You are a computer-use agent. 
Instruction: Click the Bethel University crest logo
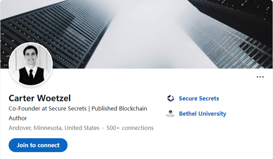click(170, 114)
